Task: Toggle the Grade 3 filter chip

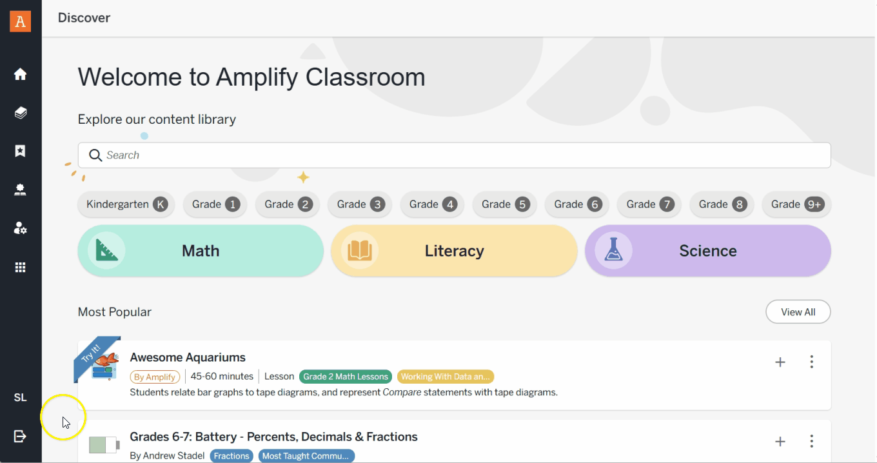Action: (360, 204)
